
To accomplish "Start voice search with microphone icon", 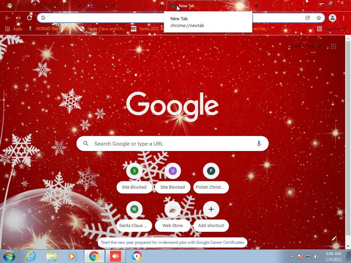I will (x=259, y=143).
